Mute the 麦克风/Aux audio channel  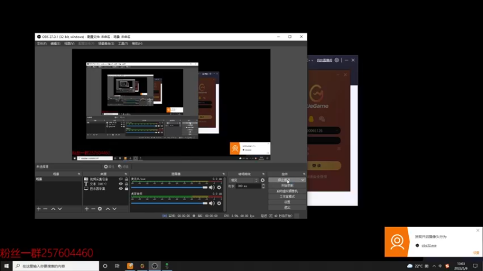212,187
